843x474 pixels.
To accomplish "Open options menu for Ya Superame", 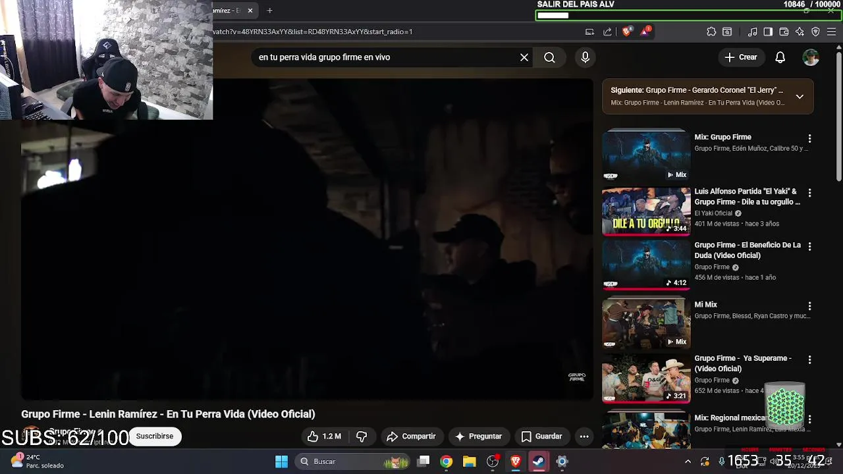I will (x=809, y=360).
